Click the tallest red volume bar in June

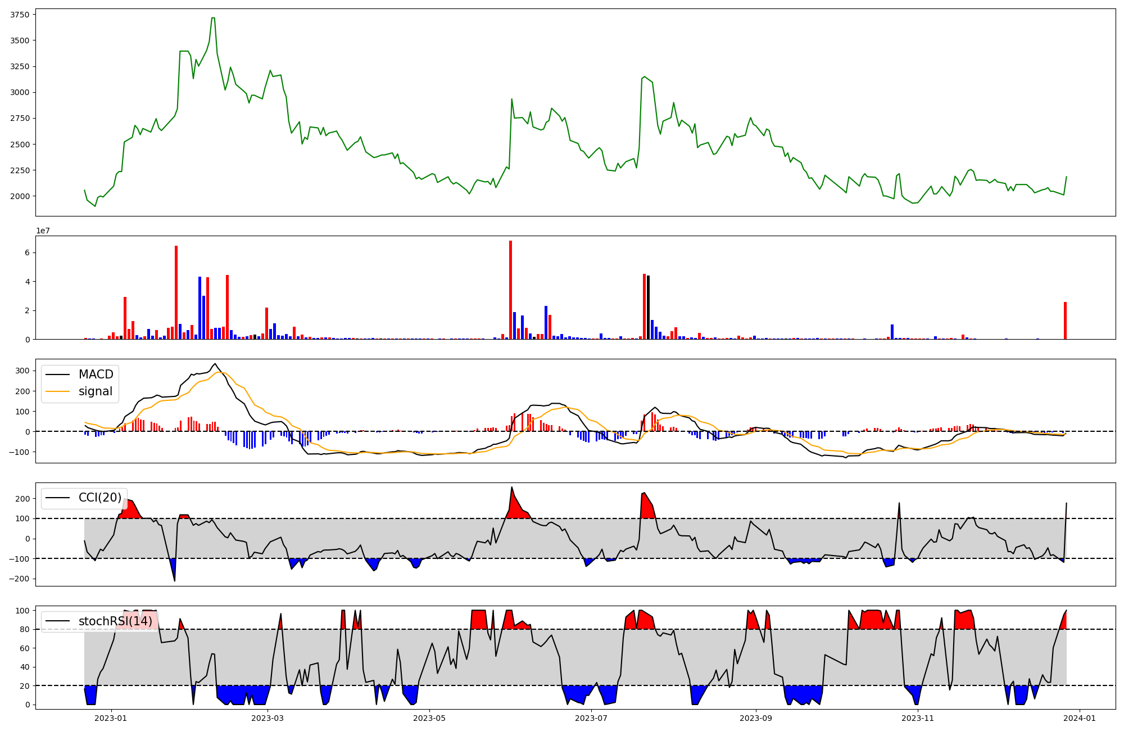click(510, 290)
